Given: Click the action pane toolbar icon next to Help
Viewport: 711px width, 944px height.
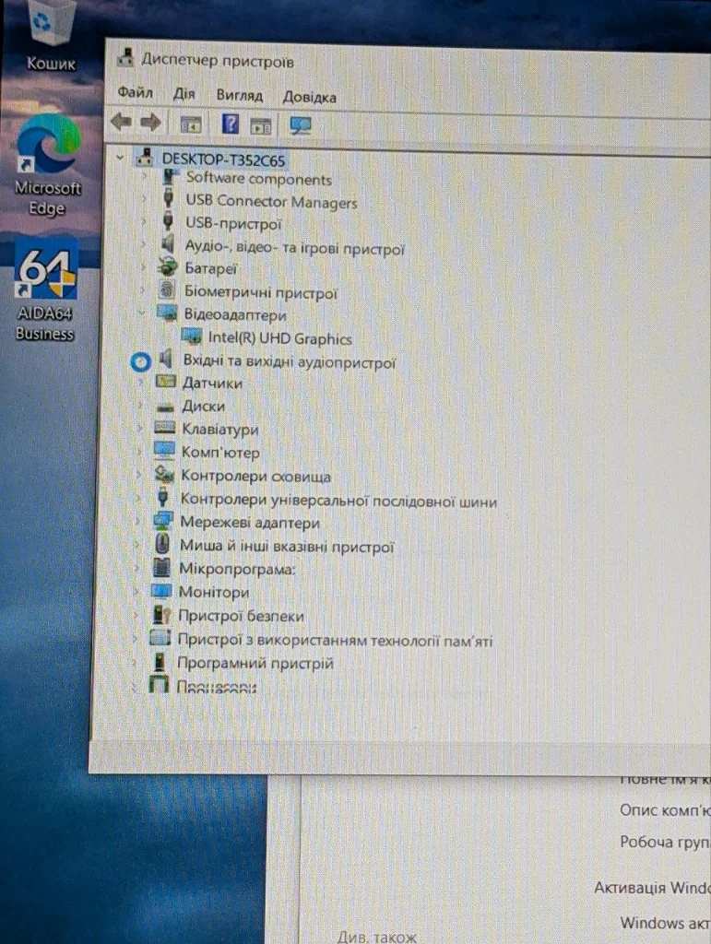Looking at the screenshot, I should tap(260, 125).
